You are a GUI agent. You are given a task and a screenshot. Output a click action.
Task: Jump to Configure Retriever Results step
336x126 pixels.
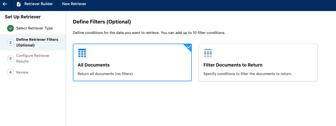pyautogui.click(x=33, y=59)
